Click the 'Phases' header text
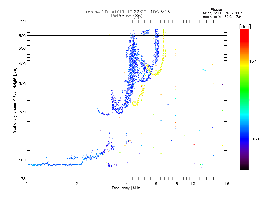Viewport: 267px width, 200px height. [216, 10]
